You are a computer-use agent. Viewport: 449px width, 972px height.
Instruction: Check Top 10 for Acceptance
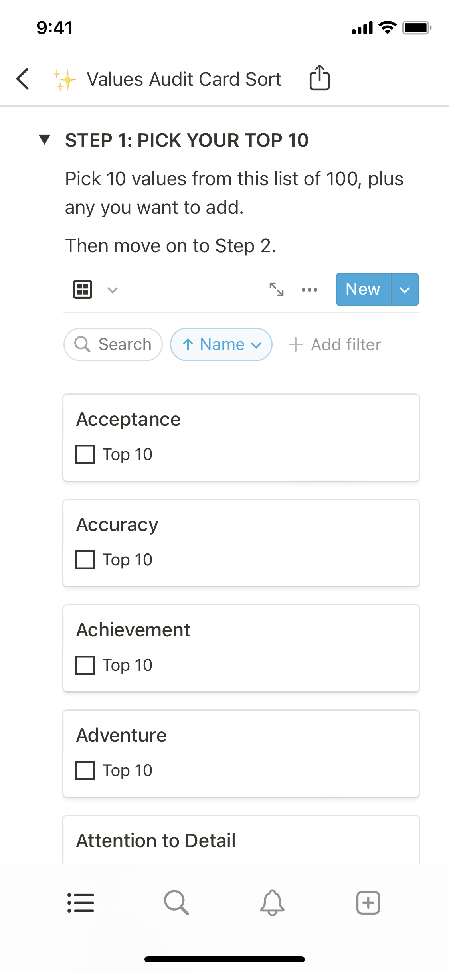[85, 454]
